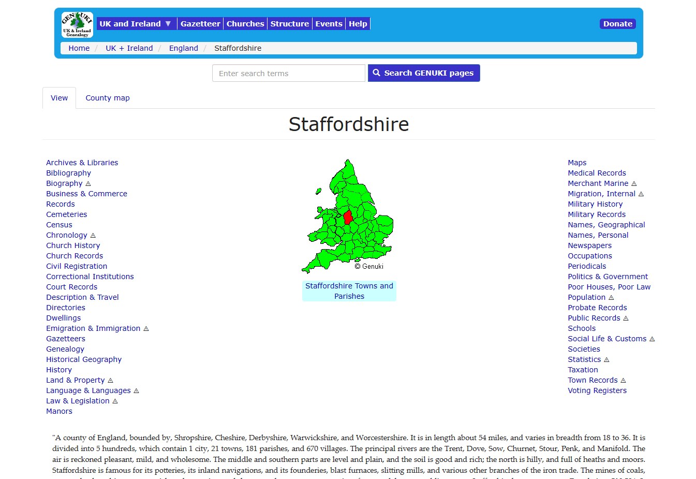Switch to the County map tab

pos(108,98)
